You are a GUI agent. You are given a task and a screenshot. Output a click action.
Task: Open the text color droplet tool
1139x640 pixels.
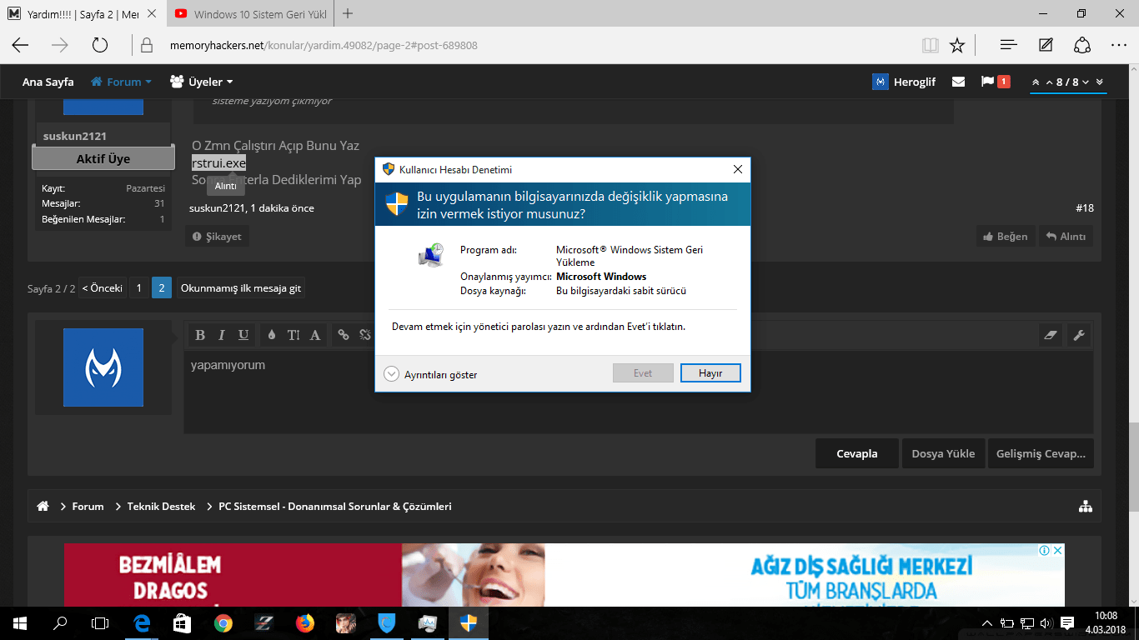click(272, 335)
